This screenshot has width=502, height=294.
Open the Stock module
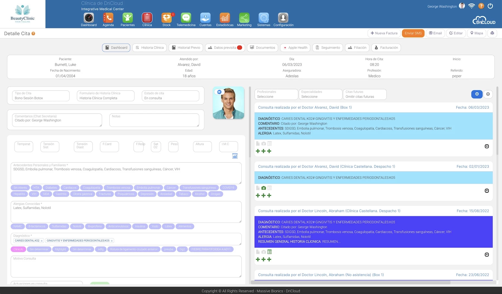pyautogui.click(x=166, y=19)
